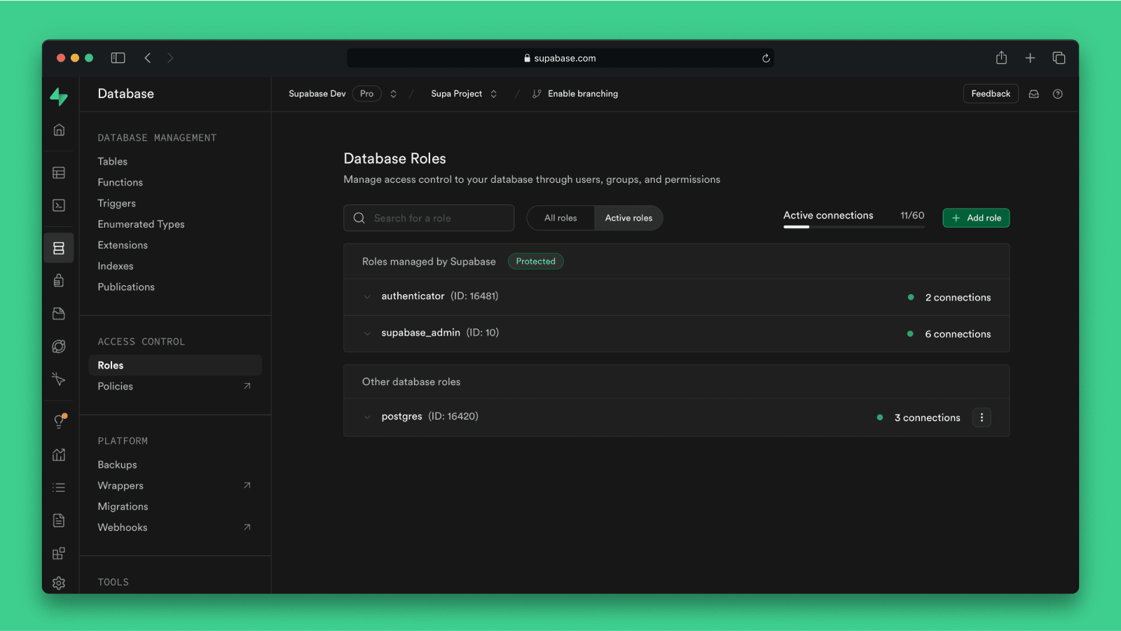Select the Database icon in sidebar
1121x631 pixels.
(59, 248)
